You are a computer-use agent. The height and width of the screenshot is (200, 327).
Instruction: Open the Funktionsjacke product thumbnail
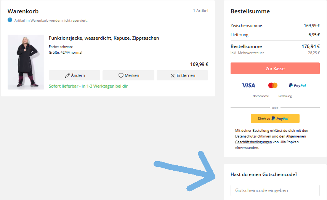coord(26,62)
